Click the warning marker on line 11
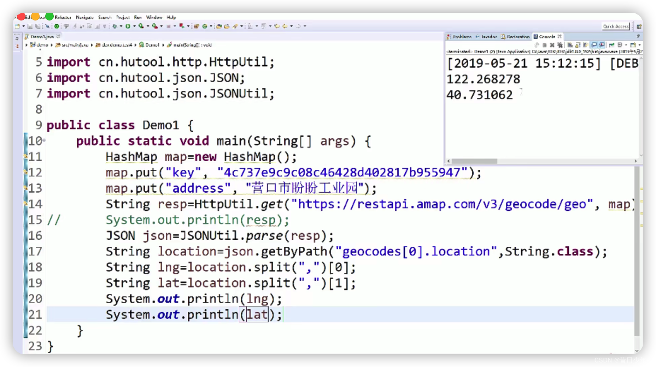656x367 pixels. coord(25,156)
